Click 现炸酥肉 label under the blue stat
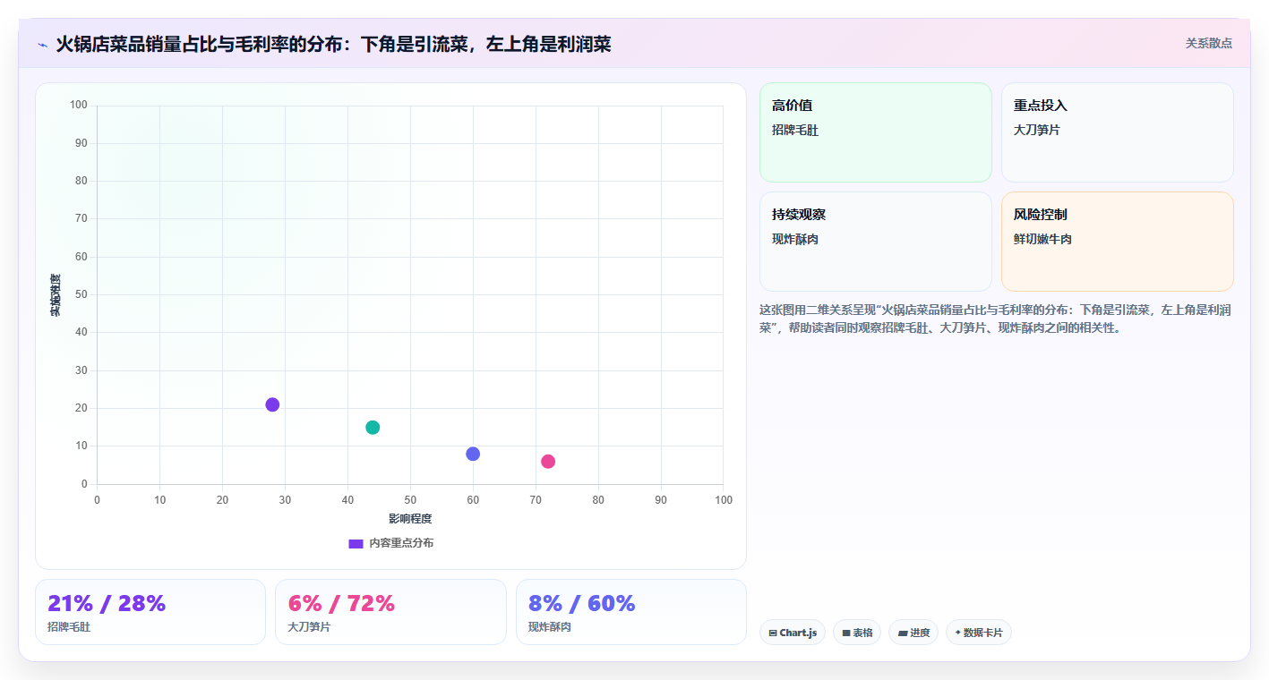The height and width of the screenshot is (680, 1269). [x=550, y=627]
